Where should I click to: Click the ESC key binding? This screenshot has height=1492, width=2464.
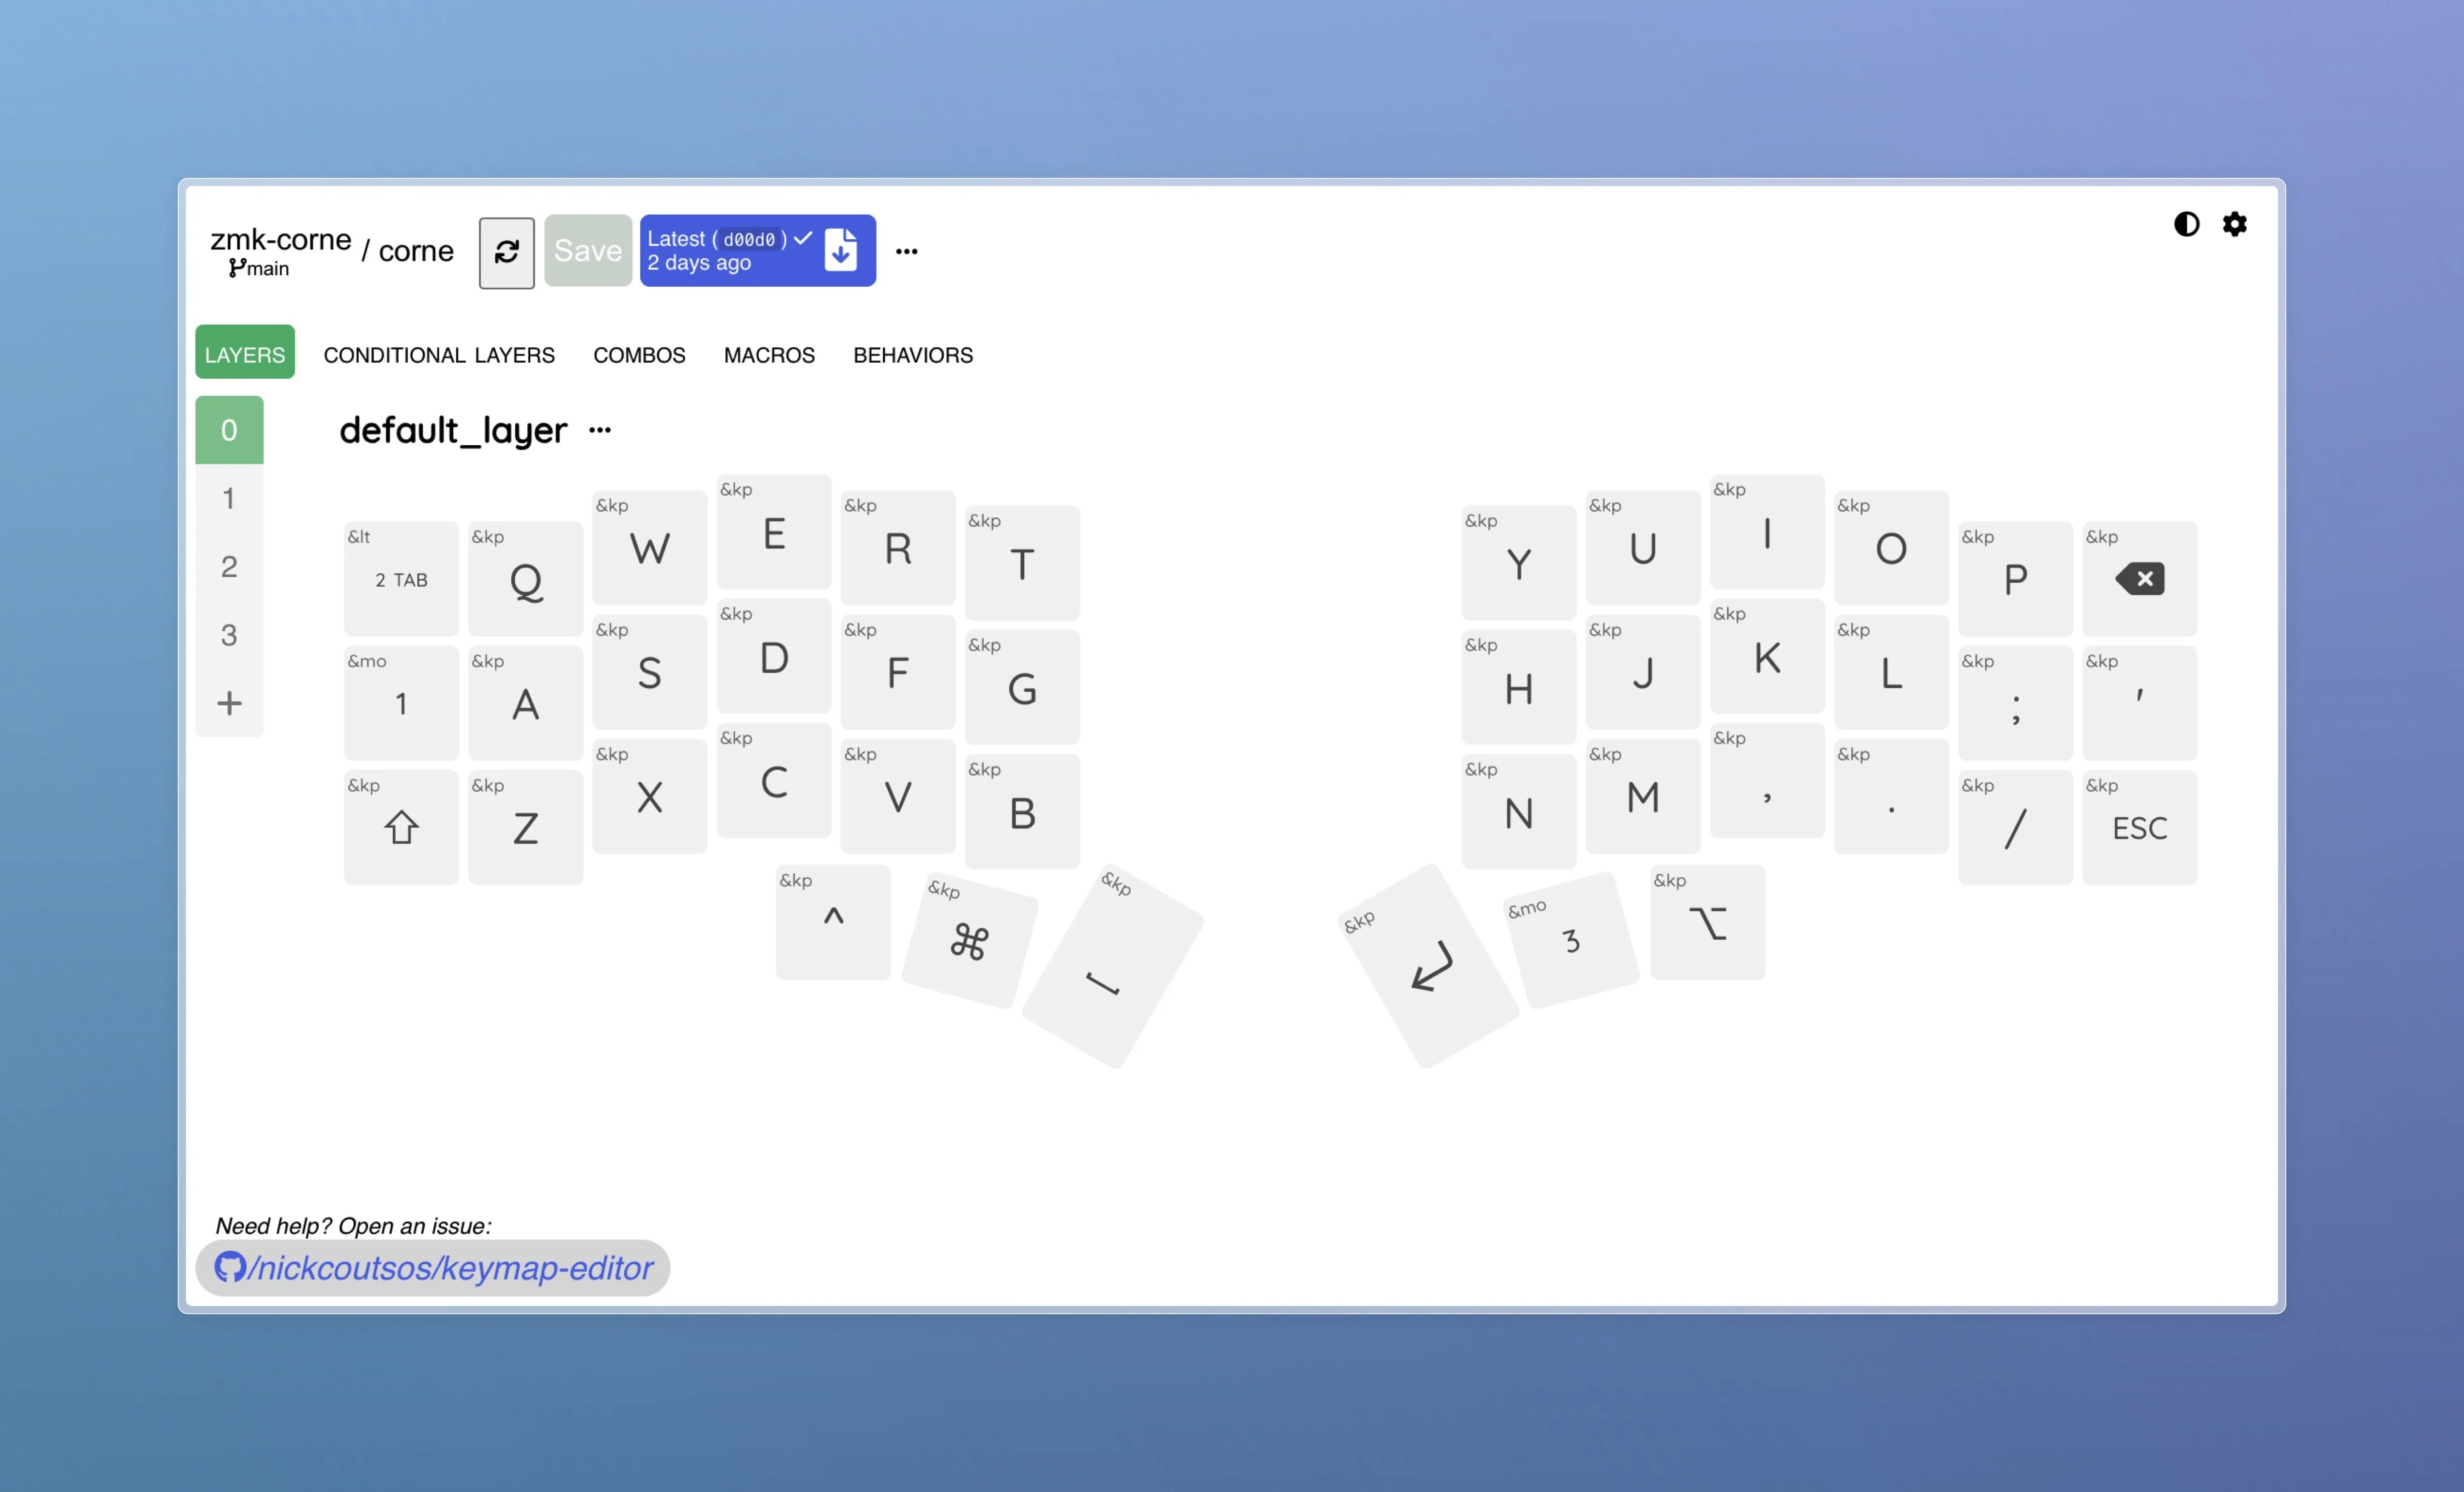click(2139, 828)
